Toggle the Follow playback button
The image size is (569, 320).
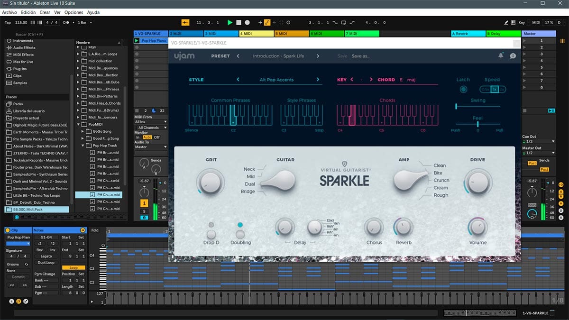click(x=185, y=22)
